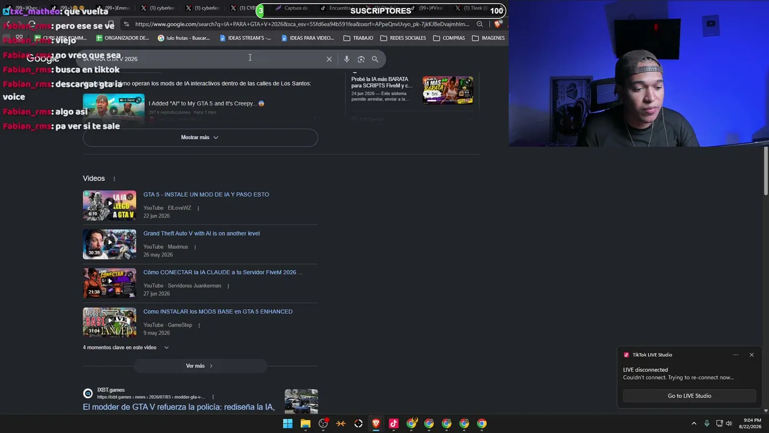Image resolution: width=769 pixels, height=433 pixels.
Task: Open the GTA 5 - INSTALE UN MOD DE IA video link
Action: pos(206,195)
